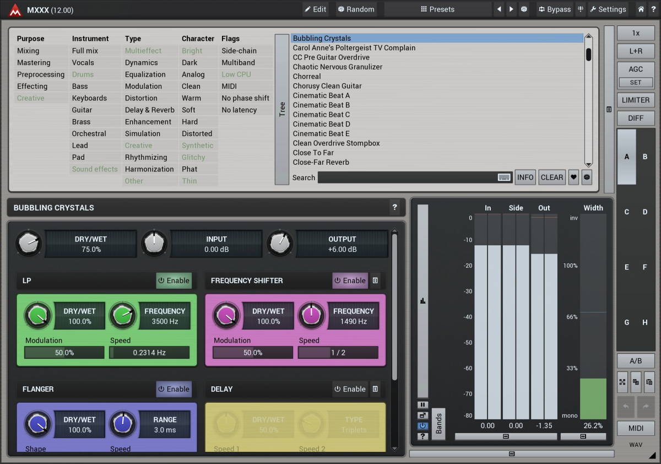Load the previous preset with left arrow
Viewport: 661px width, 464px height.
pyautogui.click(x=499, y=9)
